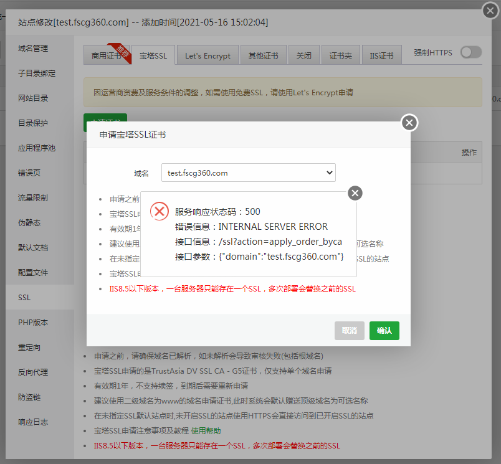Image resolution: width=501 pixels, height=464 pixels.
Task: Click the red error icon in the popup
Action: click(160, 211)
